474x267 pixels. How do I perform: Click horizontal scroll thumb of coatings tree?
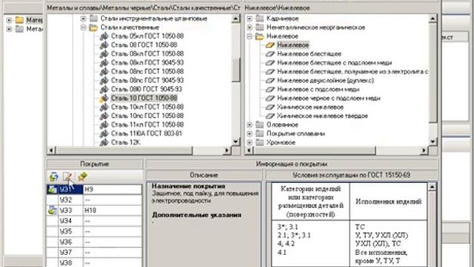click(x=314, y=150)
